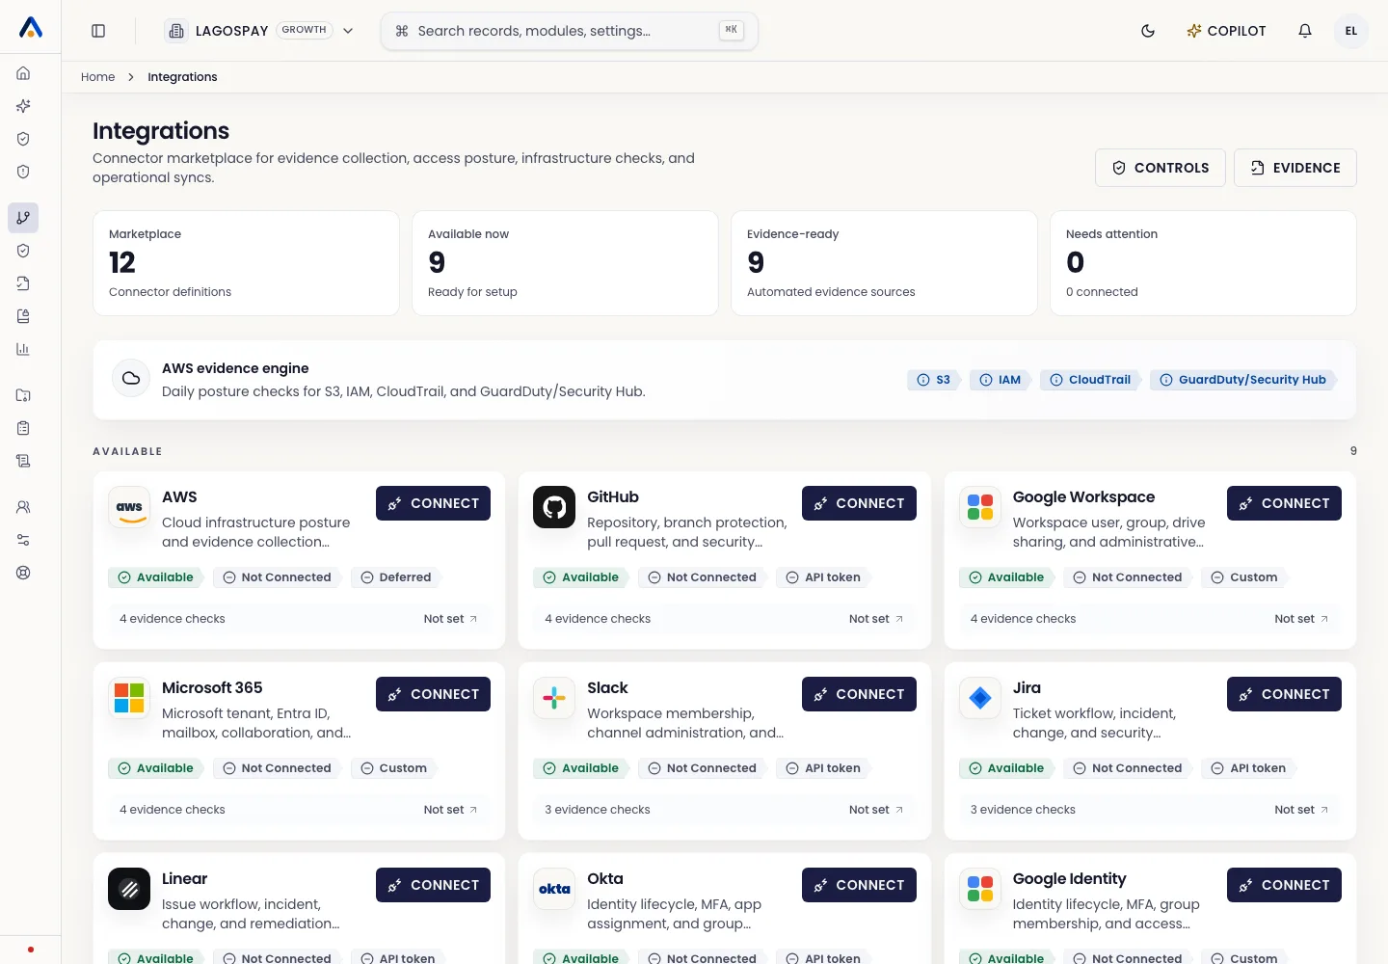Toggle dark mode with the moon icon
This screenshot has height=964, width=1388.
tap(1148, 31)
